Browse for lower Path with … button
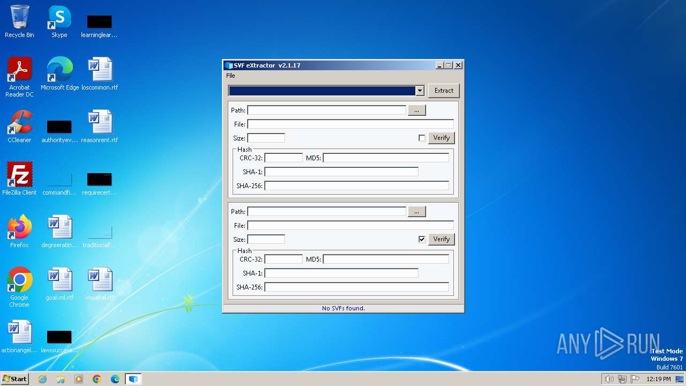The image size is (686, 386). coord(417,211)
